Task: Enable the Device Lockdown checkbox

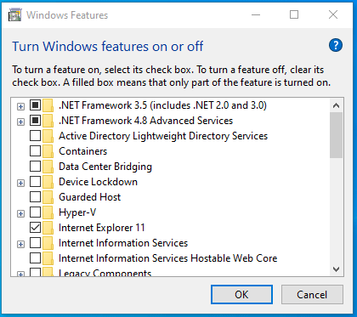Action: [x=35, y=182]
